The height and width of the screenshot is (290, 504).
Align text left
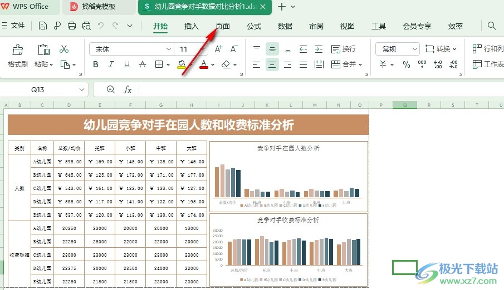[257, 64]
